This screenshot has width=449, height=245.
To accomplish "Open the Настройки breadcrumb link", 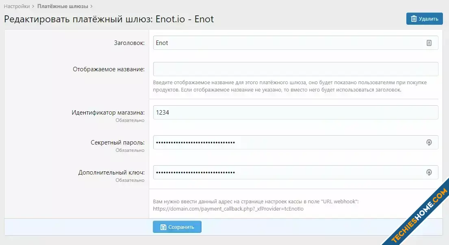I will [x=17, y=6].
